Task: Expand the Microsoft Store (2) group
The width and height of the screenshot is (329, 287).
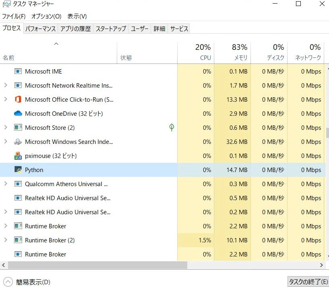Action: 6,127
